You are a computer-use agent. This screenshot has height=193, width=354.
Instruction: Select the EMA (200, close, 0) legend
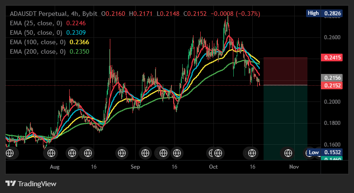[38, 51]
